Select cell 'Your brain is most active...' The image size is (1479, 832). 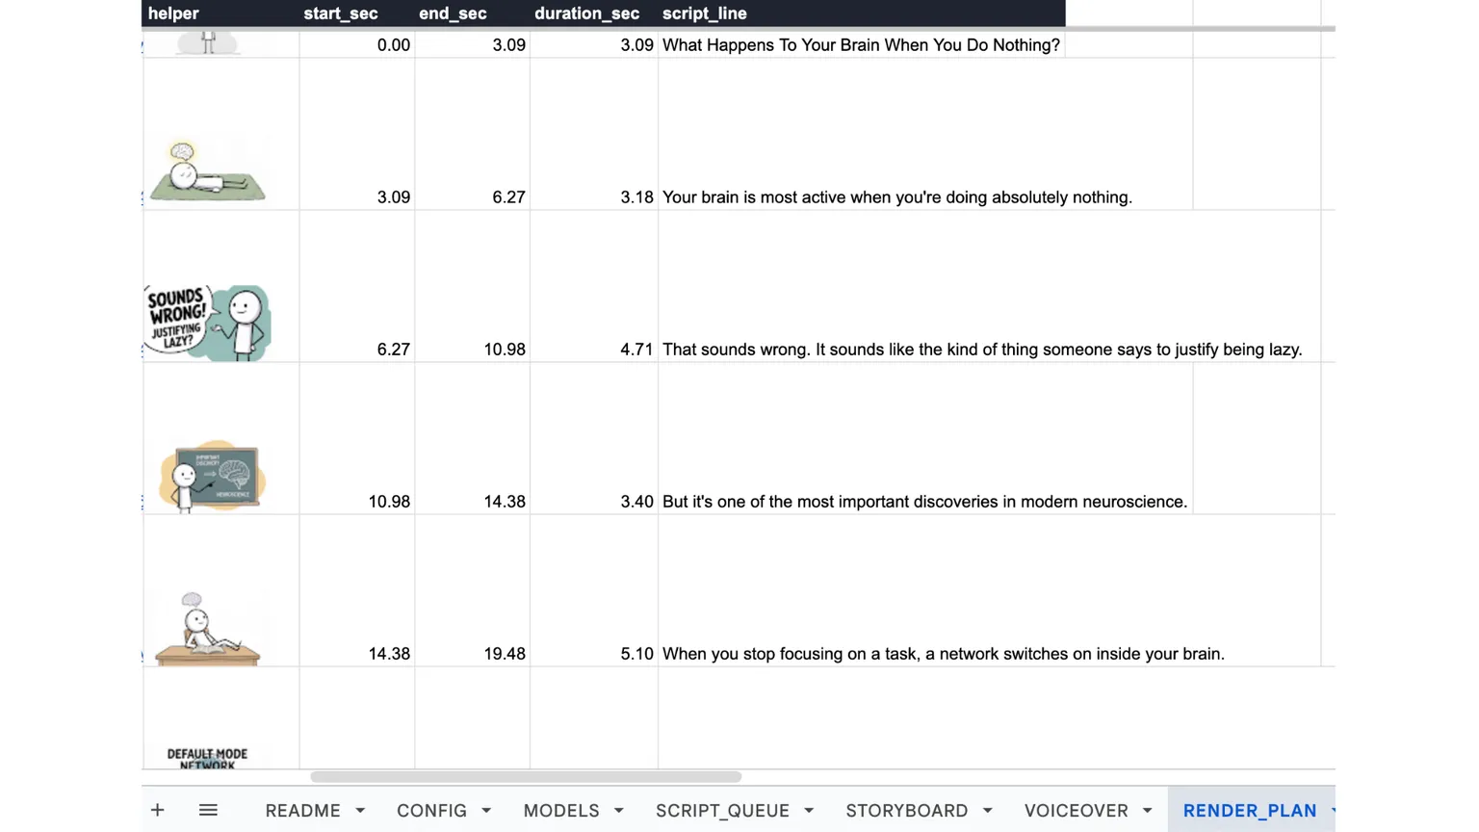point(925,134)
